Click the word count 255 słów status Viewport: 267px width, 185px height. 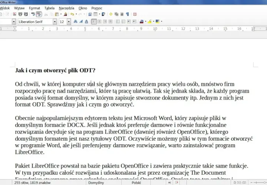[32, 183]
